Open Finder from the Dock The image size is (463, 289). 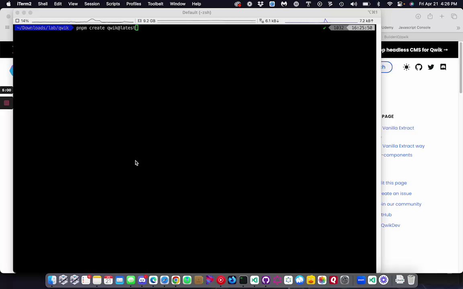click(x=52, y=280)
